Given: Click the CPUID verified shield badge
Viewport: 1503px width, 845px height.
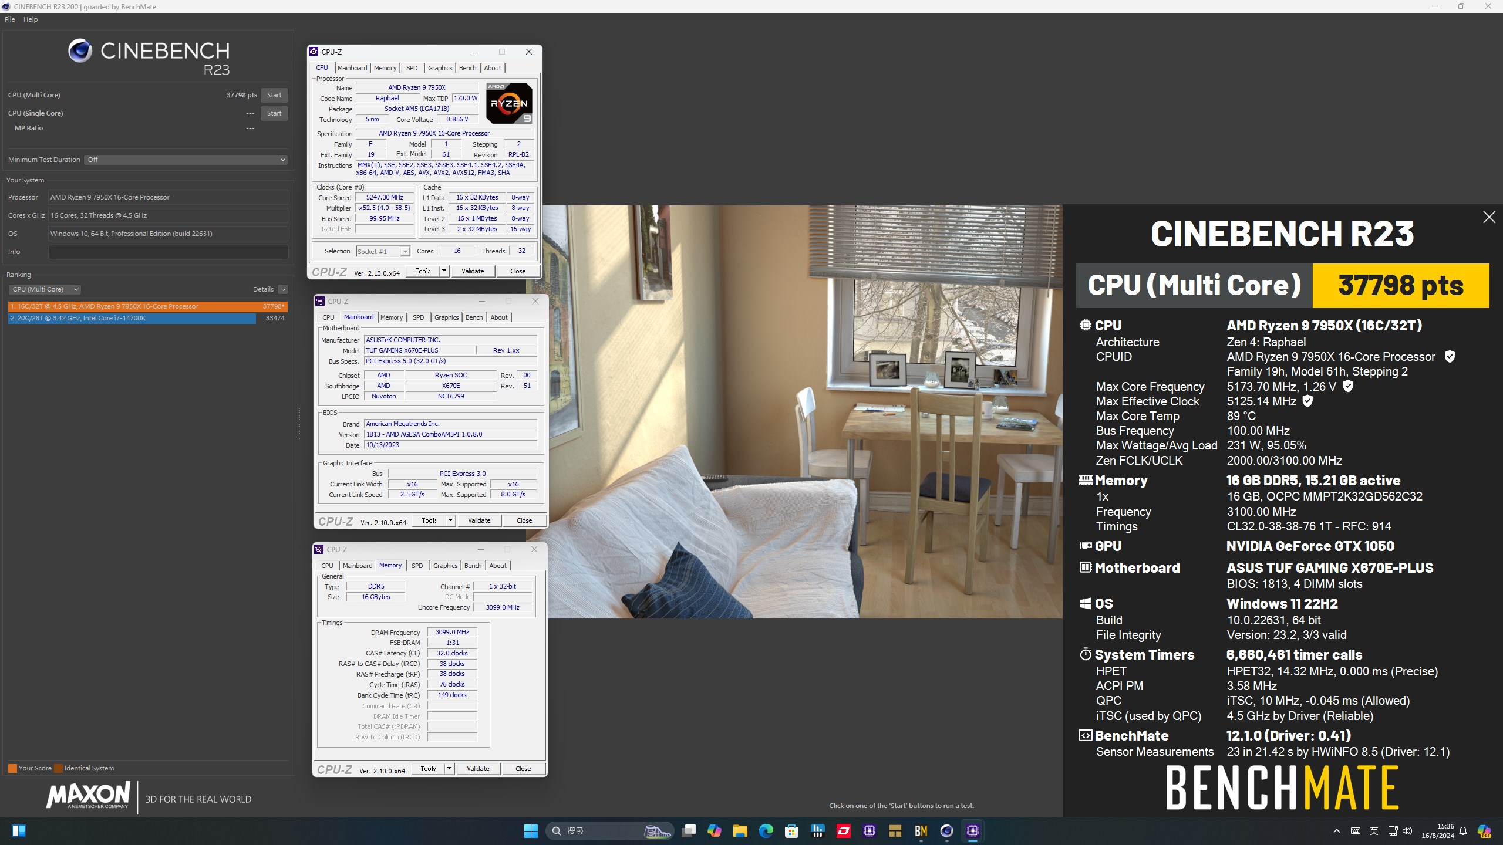Looking at the screenshot, I should point(1450,356).
